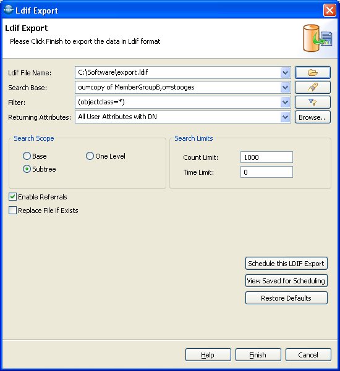340x371 pixels.
Task: Expand the Filter dropdown arrow
Action: (285, 102)
